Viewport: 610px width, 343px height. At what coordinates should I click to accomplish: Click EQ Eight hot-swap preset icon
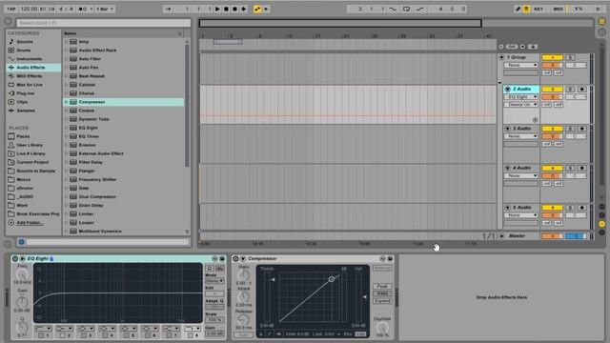click(214, 258)
